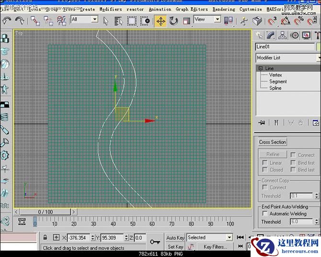Viewport: 321px width, 257px height.
Task: Tick the Connect checkbox beside Refine
Action: (x=293, y=155)
